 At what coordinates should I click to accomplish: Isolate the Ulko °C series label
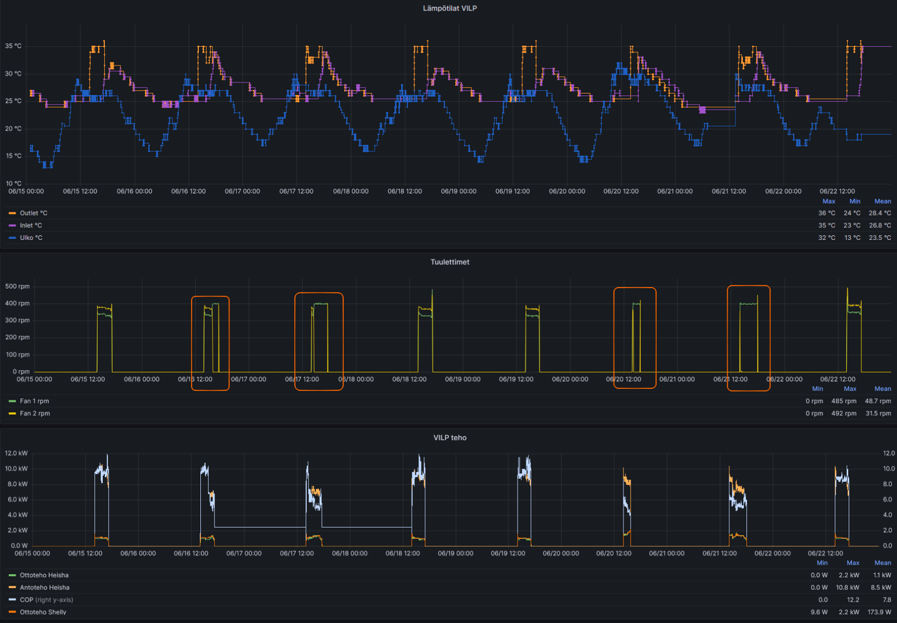31,238
